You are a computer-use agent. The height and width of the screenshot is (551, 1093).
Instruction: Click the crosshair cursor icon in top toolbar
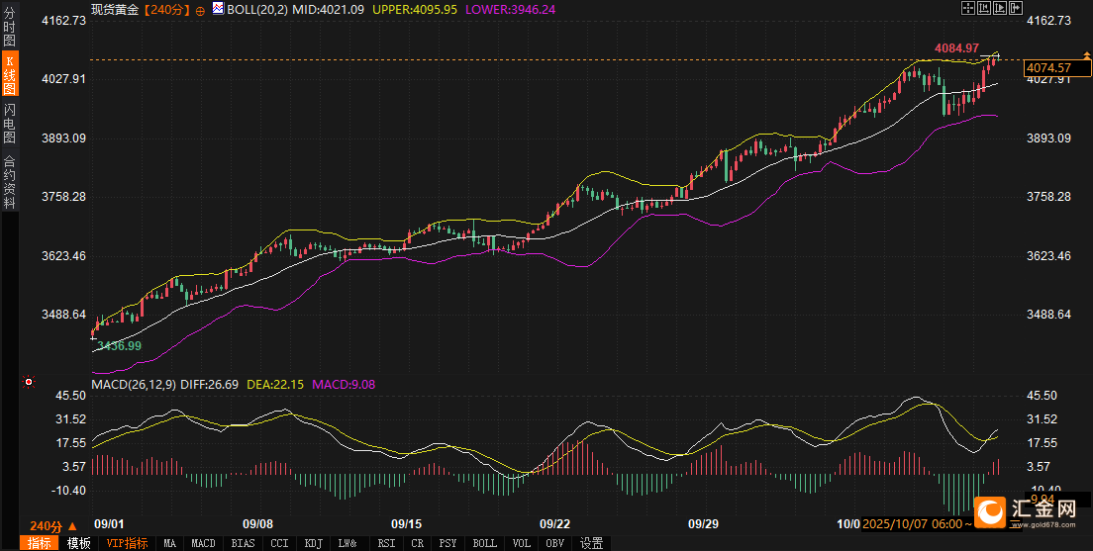[x=967, y=8]
